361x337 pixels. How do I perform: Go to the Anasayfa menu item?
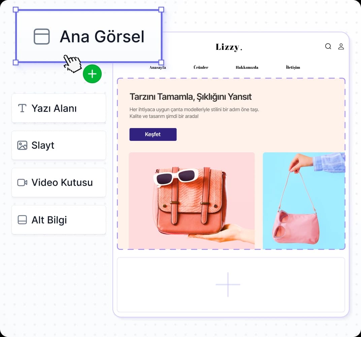(x=158, y=67)
